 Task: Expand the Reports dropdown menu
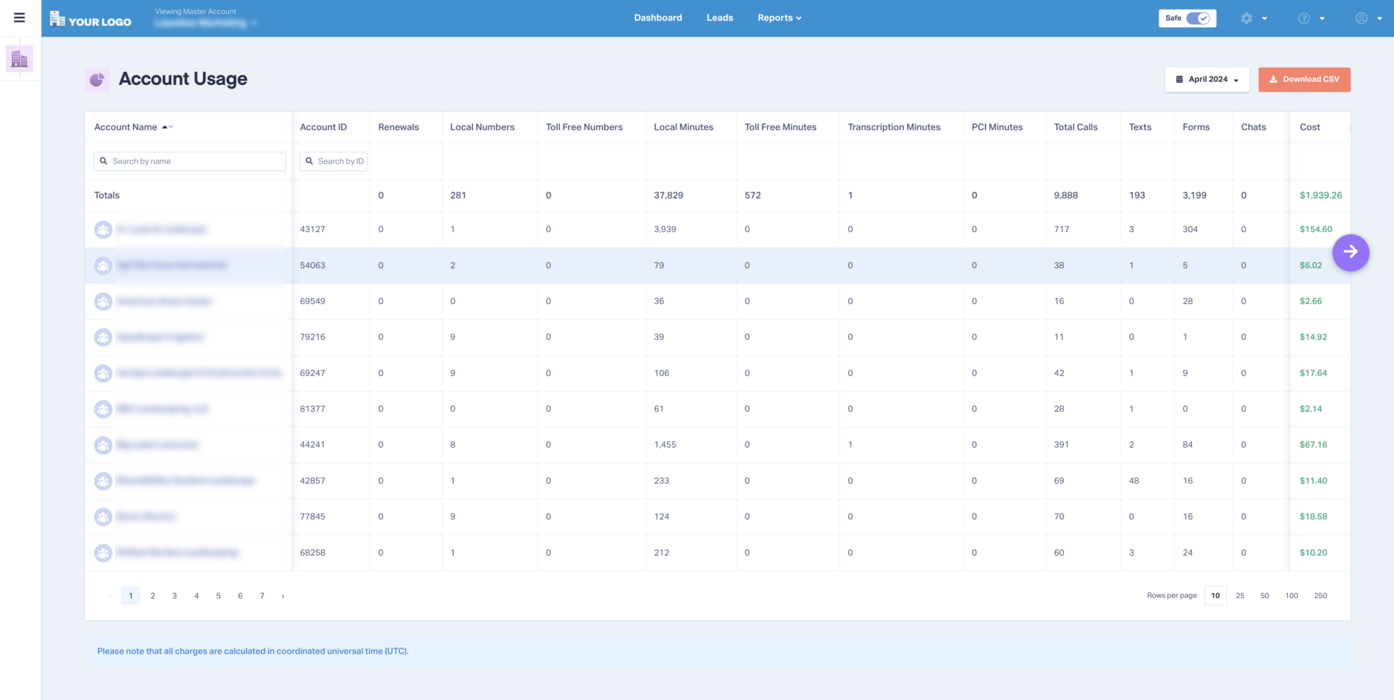click(779, 18)
